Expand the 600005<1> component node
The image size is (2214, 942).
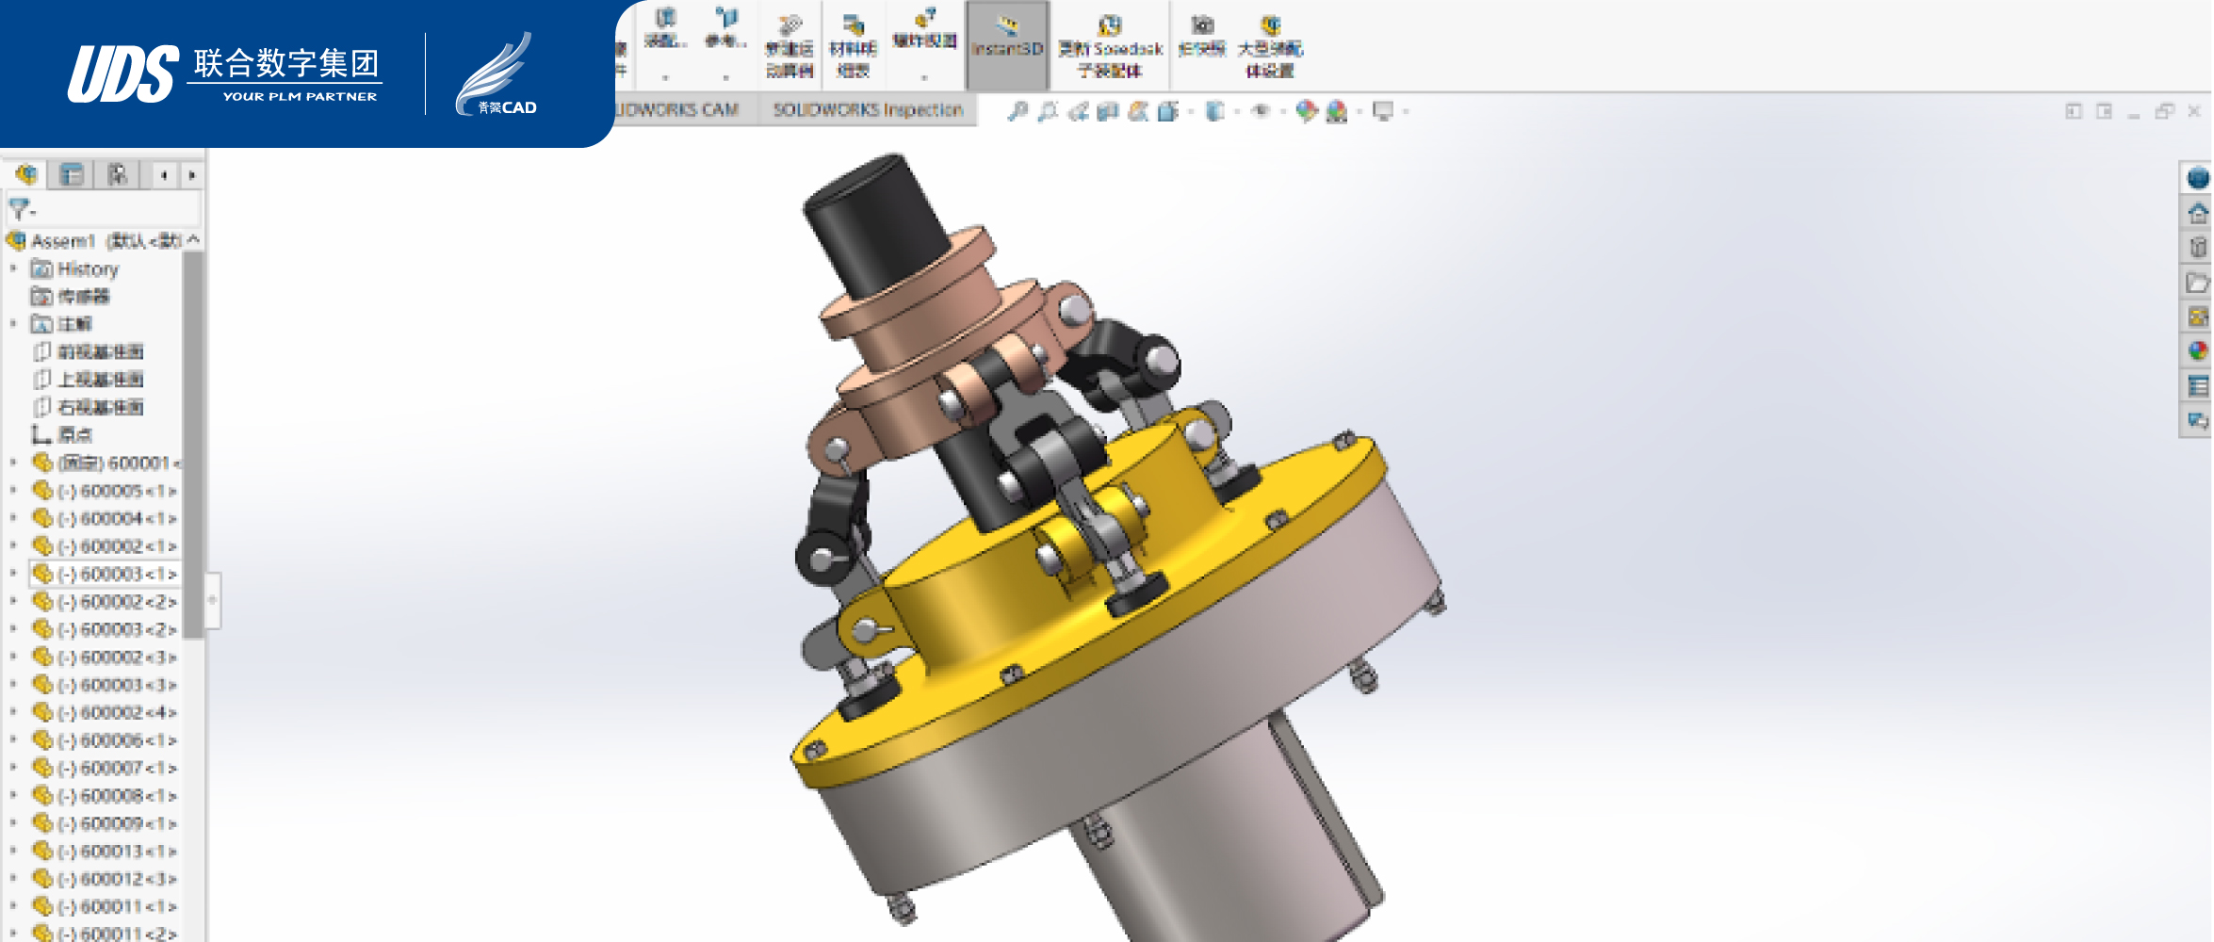pos(14,491)
